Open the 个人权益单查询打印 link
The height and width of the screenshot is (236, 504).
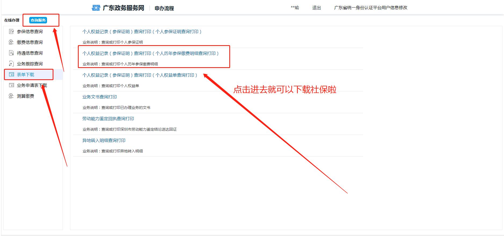point(140,75)
